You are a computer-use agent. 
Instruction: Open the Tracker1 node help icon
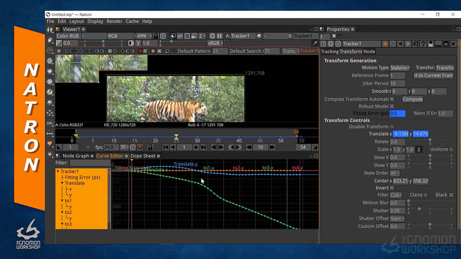pyautogui.click(x=423, y=44)
